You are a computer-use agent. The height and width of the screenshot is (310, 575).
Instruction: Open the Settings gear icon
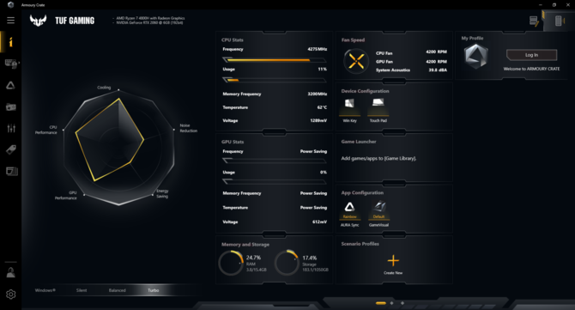click(10, 295)
